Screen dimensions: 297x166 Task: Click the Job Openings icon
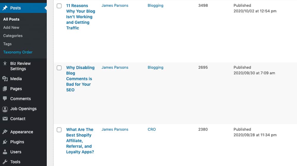[5, 109]
